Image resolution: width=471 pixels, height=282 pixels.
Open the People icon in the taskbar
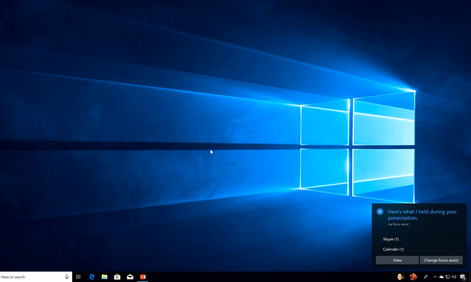426,277
